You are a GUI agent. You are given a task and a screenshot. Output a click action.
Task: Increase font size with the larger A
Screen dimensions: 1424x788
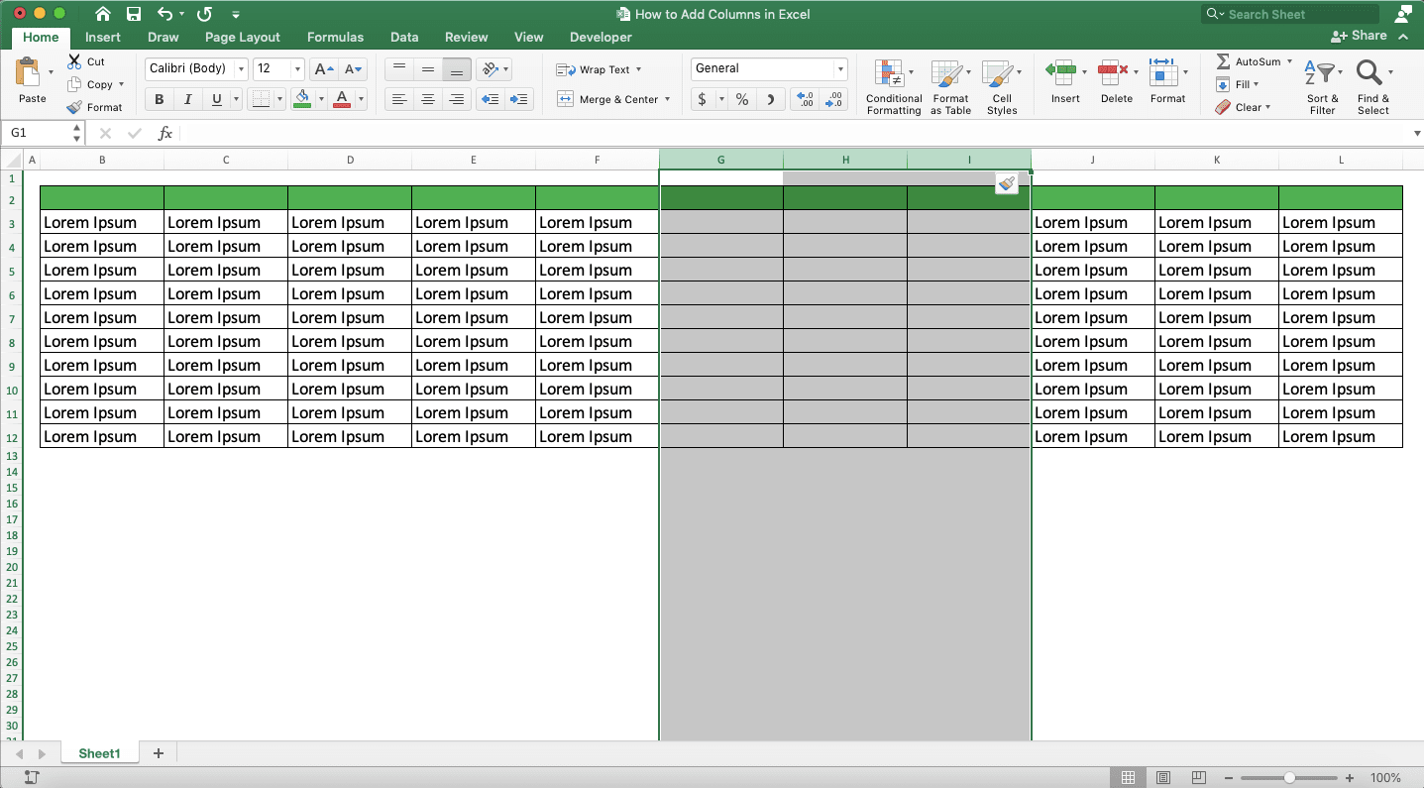coord(323,69)
